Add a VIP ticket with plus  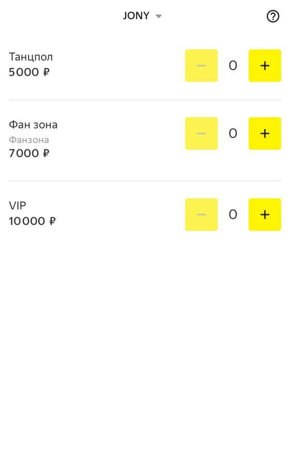(264, 214)
